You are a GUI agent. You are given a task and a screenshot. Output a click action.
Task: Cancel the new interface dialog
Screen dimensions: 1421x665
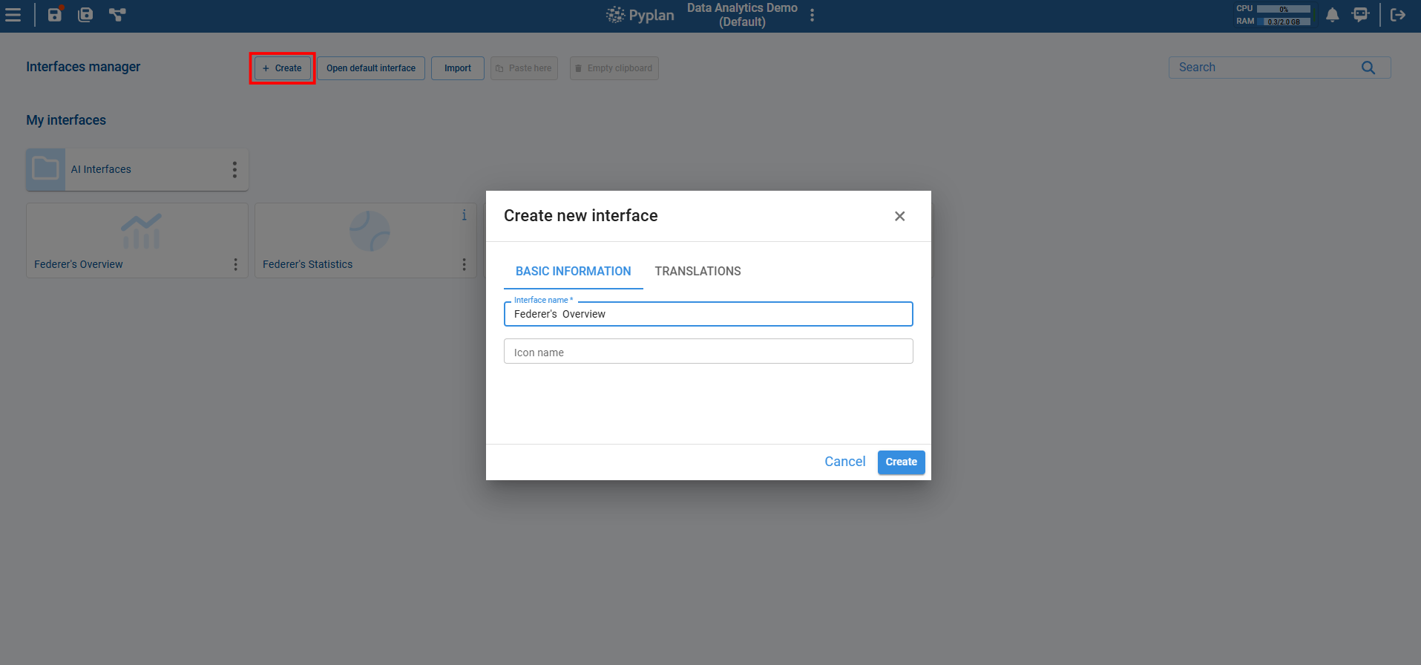[x=844, y=462]
